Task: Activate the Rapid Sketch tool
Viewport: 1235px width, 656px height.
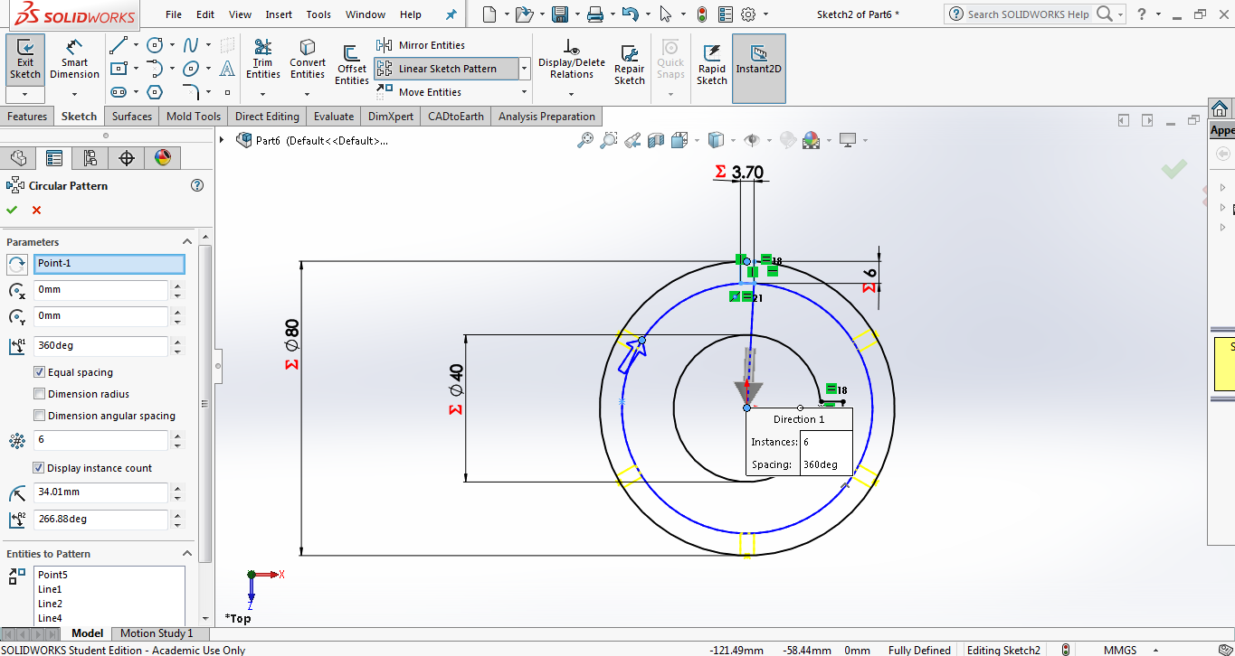Action: [x=711, y=65]
